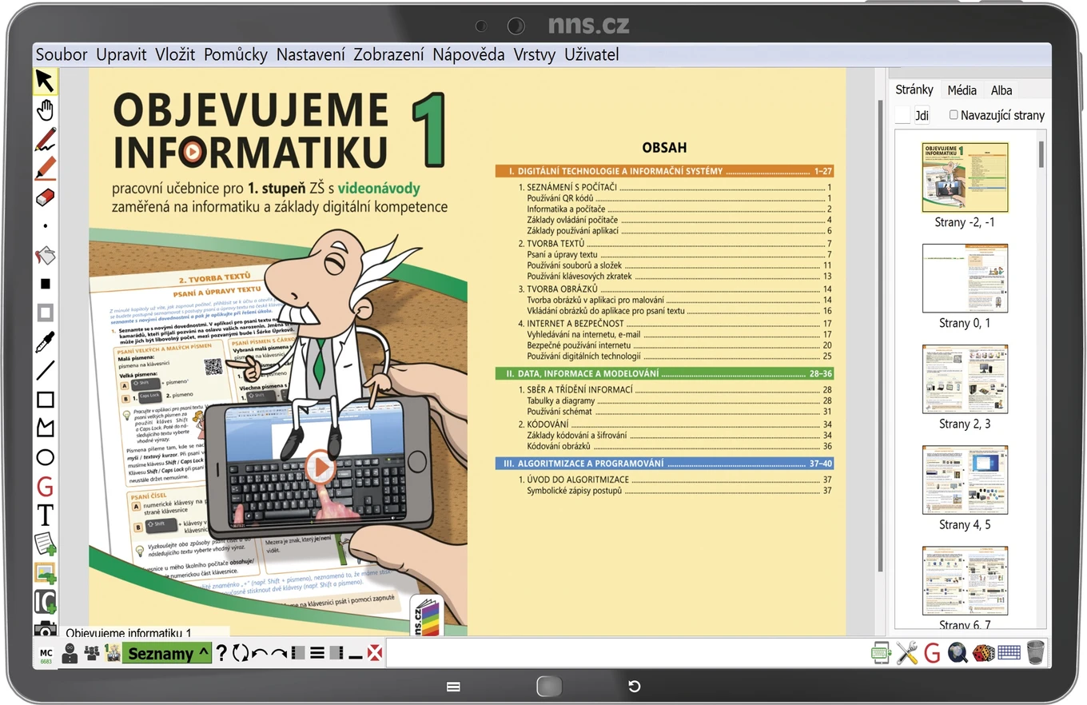Toggle Navazující strany checkbox
Screen dimensions: 1087x705
click(954, 115)
